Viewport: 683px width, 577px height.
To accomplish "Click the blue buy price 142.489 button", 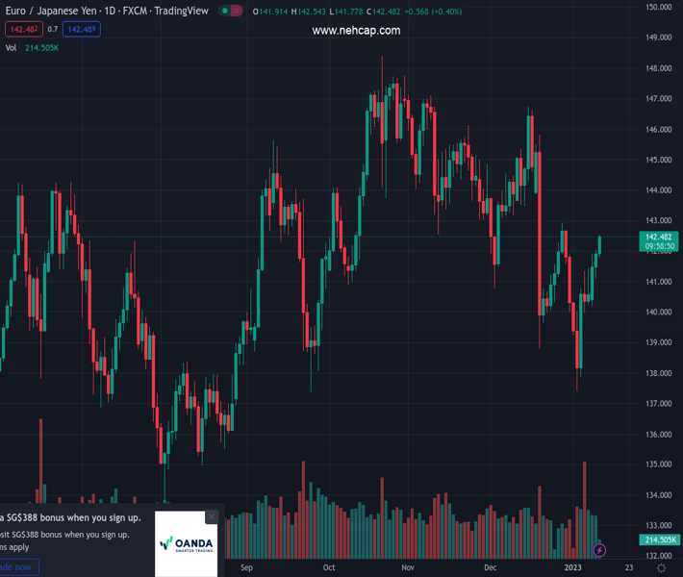I will 81,29.
